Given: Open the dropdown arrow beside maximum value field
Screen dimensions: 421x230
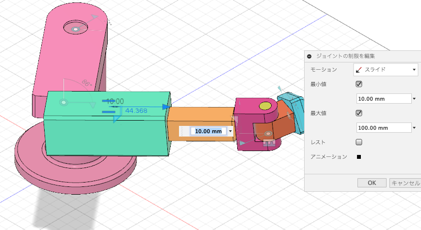Looking at the screenshot, I should point(414,128).
